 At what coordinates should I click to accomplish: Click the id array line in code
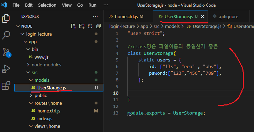pos(185,67)
